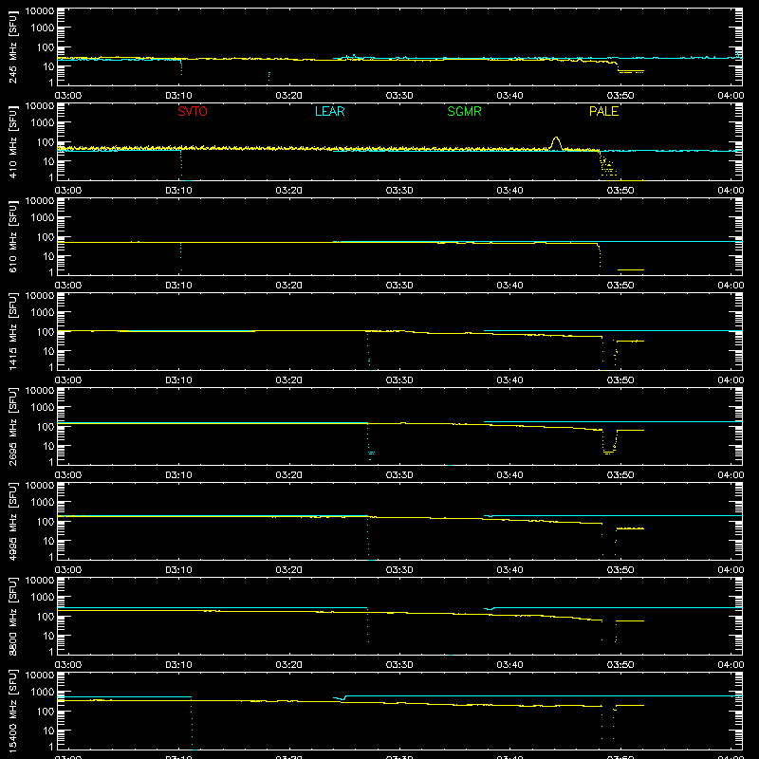The height and width of the screenshot is (759, 759).
Task: Click the 8800 MHz [SFU] axis label
Action: click(13, 617)
